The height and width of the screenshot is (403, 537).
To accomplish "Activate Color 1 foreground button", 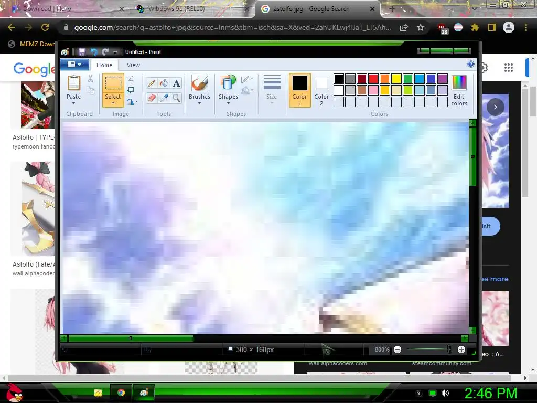I will point(299,90).
